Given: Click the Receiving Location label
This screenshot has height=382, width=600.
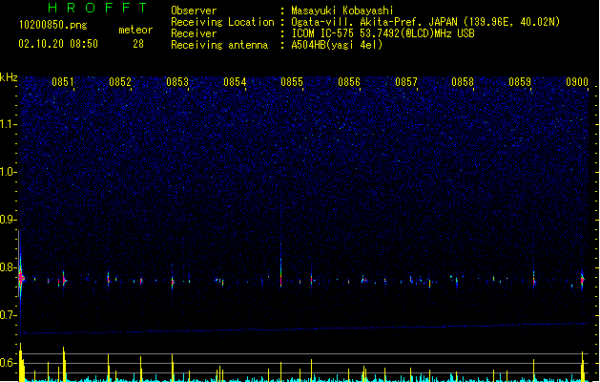Looking at the screenshot, I should point(222,22).
